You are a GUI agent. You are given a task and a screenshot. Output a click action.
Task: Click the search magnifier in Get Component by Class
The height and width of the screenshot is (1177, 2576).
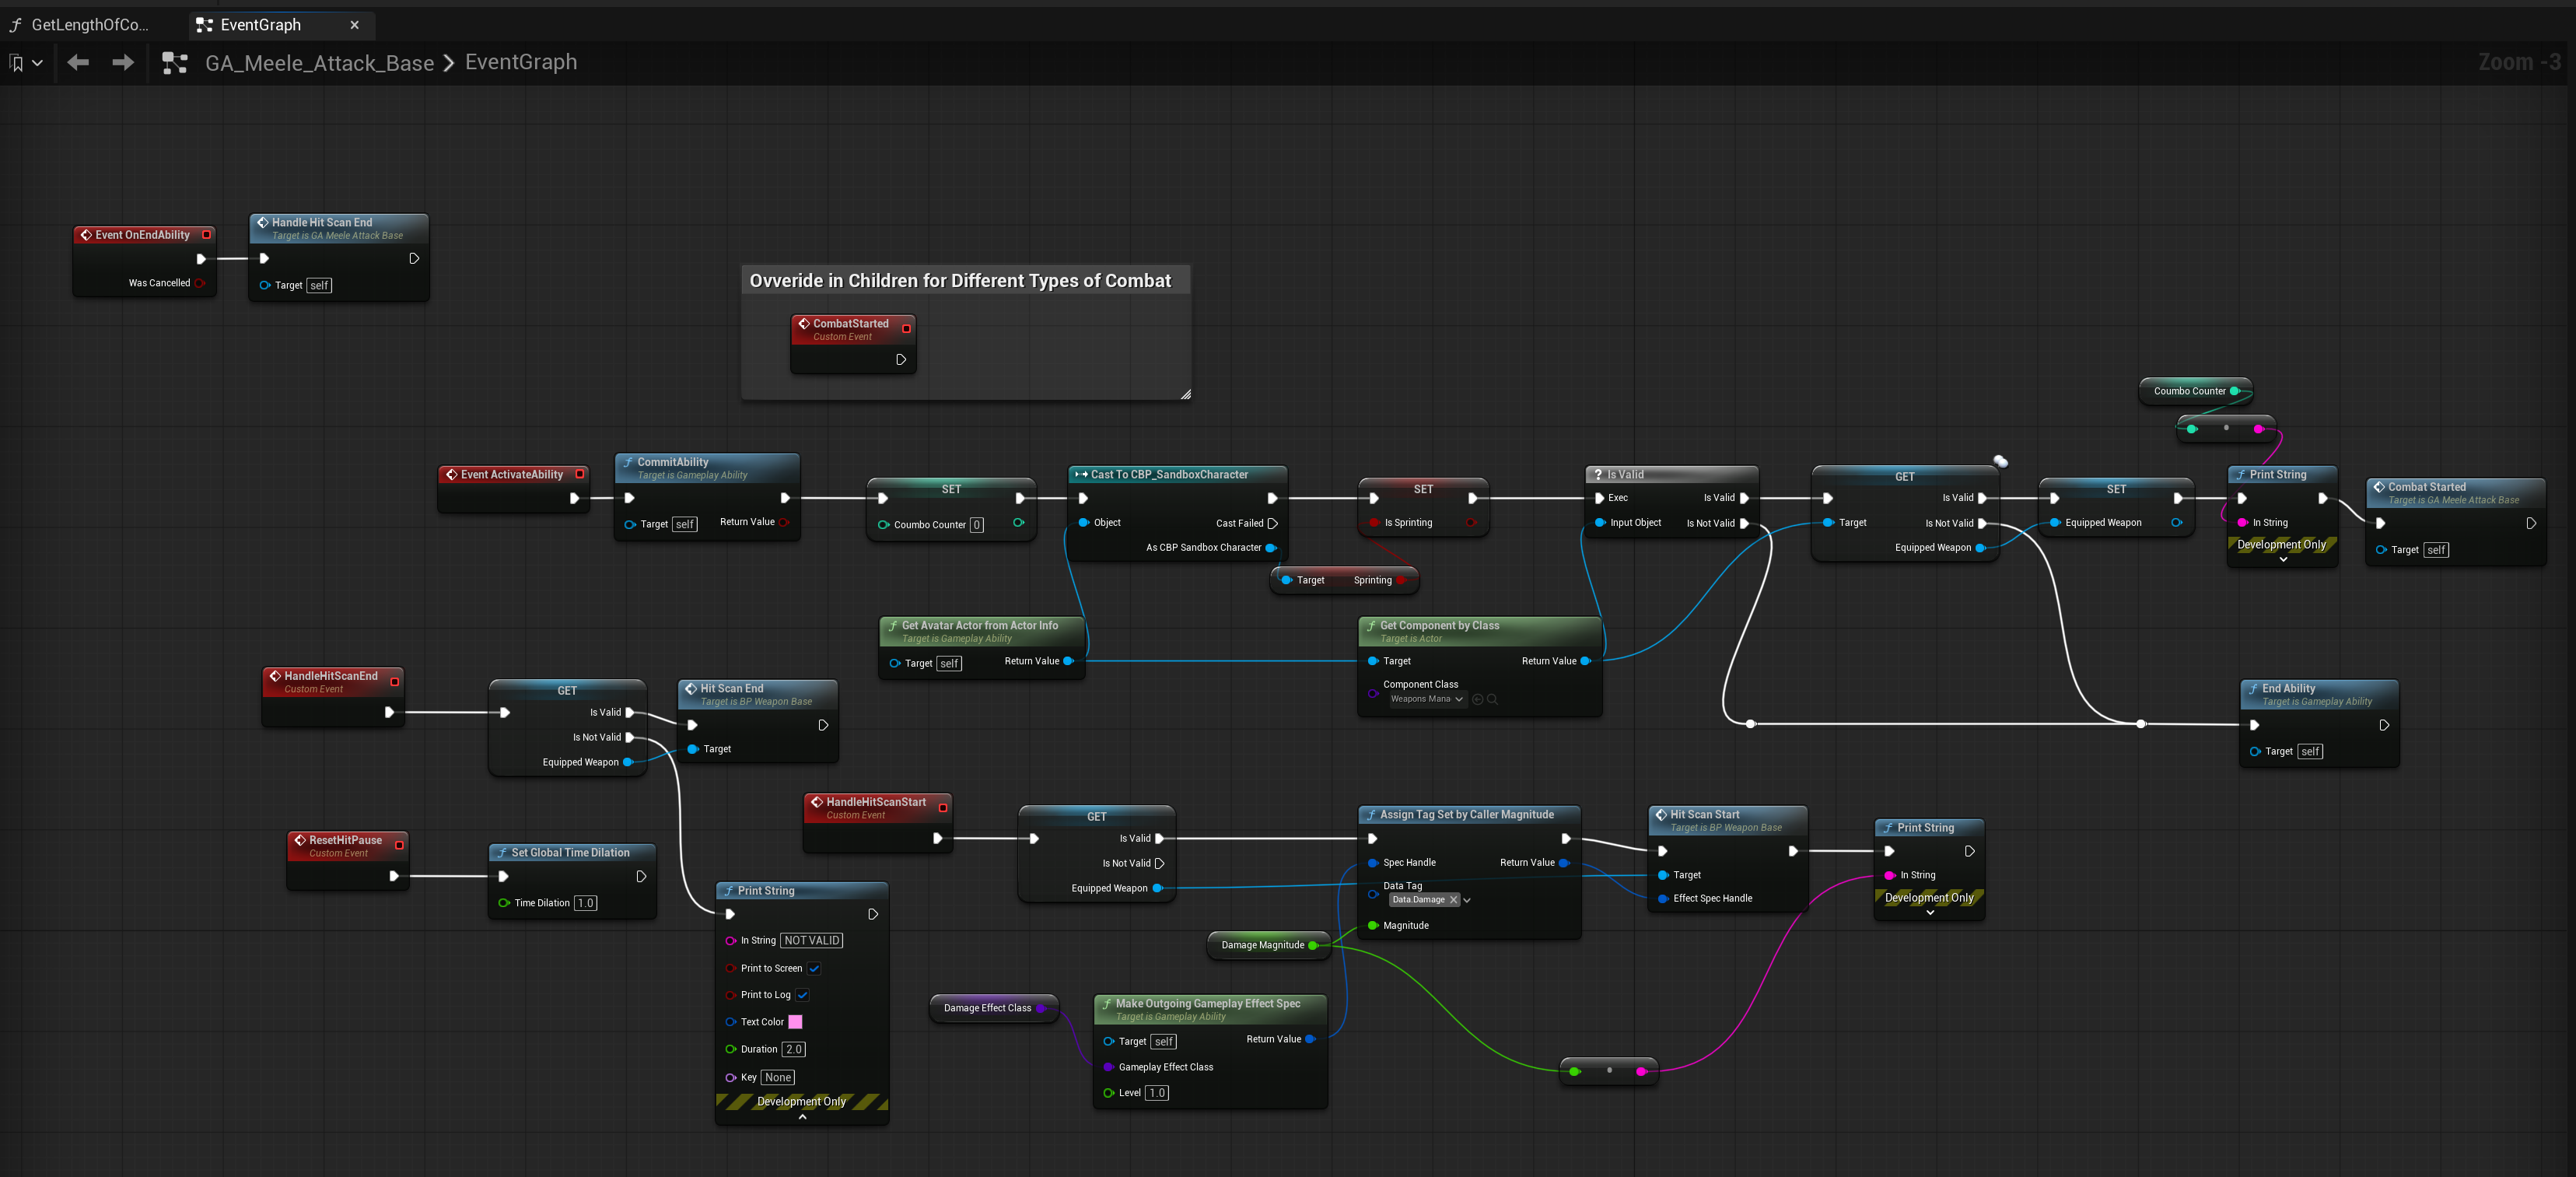(1492, 699)
